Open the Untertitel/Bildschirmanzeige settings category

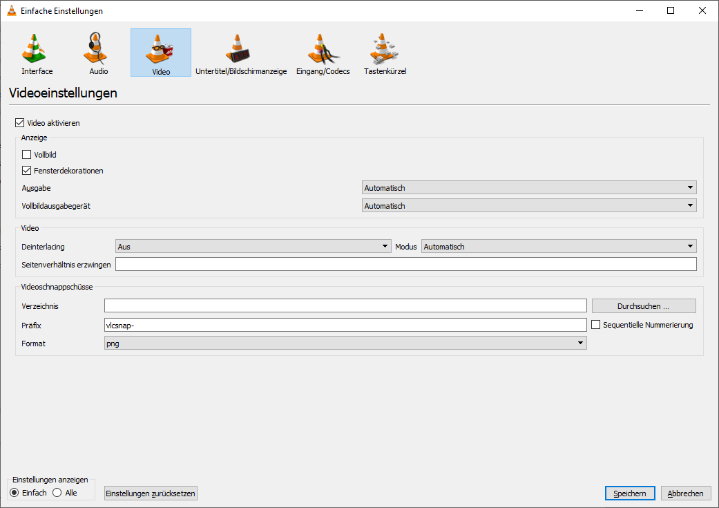240,53
